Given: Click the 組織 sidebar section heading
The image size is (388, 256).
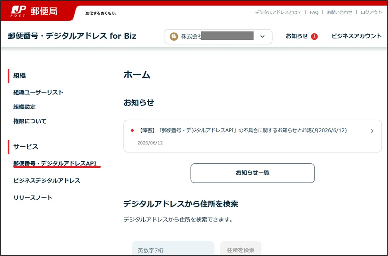Looking at the screenshot, I should tap(20, 76).
